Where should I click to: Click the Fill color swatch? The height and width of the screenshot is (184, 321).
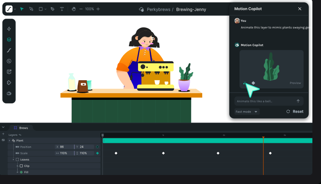point(21,172)
